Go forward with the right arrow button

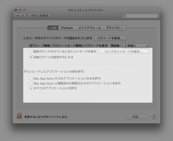pyautogui.click(x=23, y=16)
